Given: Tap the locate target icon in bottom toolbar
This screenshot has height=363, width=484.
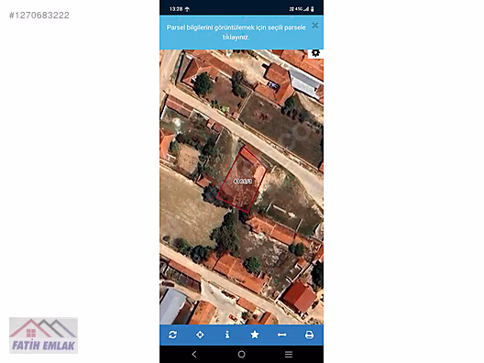Looking at the screenshot, I should point(200,335).
